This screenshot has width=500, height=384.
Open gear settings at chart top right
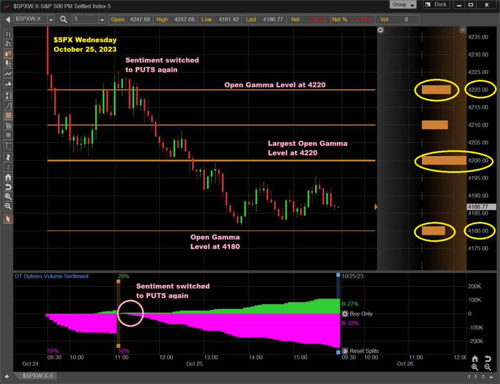click(380, 30)
